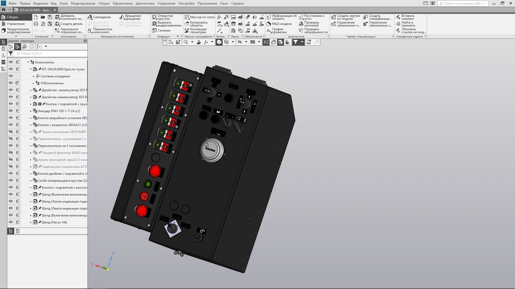Expand Кнопка аварийного останова XB5 node
The image size is (515, 289).
tap(31, 118)
